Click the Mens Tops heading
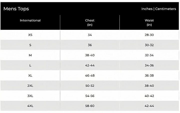Image resolution: width=180 pixels, height=113 pixels. click(16, 9)
